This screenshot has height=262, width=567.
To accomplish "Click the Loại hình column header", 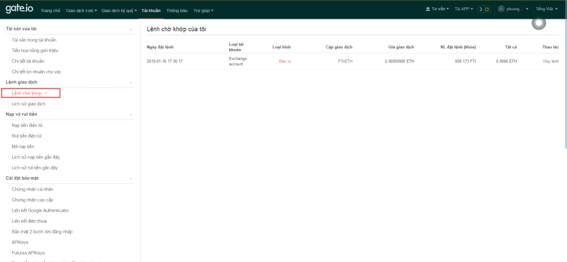I will tap(282, 47).
